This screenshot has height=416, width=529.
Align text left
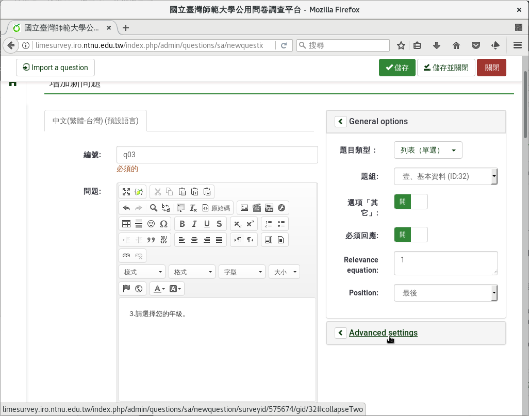182,240
